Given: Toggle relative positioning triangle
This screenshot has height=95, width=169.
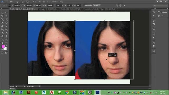Looking at the screenshot, I should 22,6.
